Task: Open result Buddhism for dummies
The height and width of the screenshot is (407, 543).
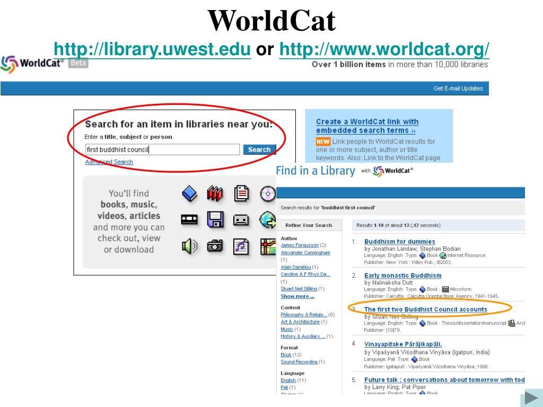Action: tap(400, 242)
